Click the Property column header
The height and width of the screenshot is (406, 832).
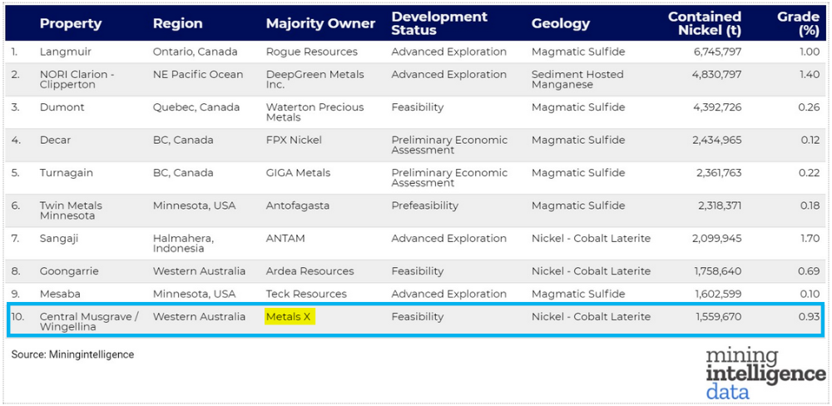(70, 24)
